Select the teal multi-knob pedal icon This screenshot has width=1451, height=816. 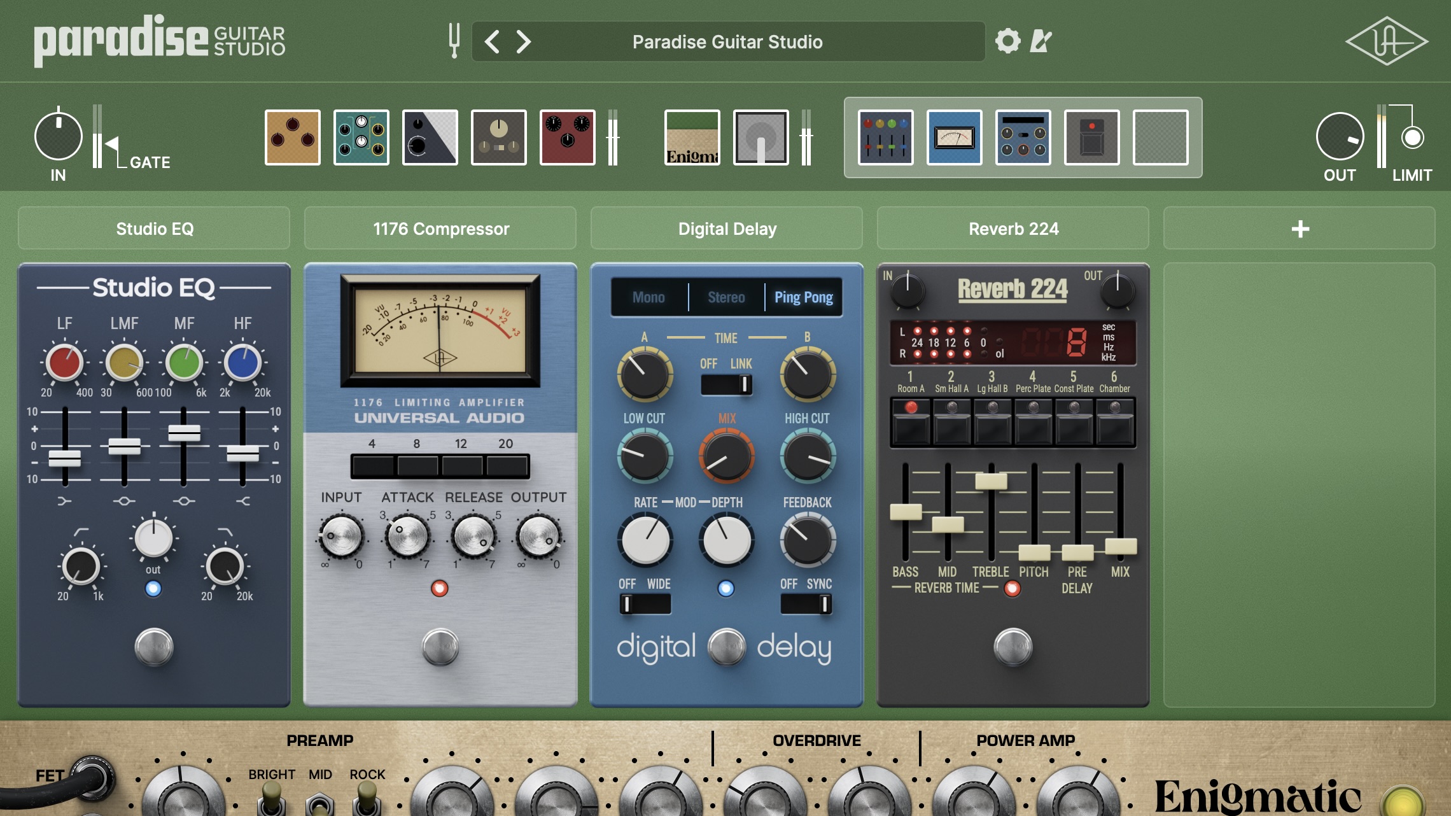click(x=361, y=137)
